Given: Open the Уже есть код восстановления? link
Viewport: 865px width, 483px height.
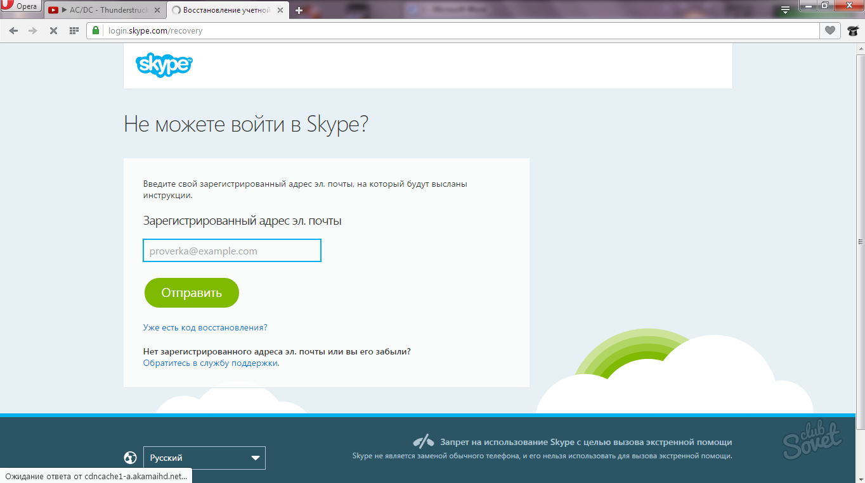Looking at the screenshot, I should pos(205,327).
